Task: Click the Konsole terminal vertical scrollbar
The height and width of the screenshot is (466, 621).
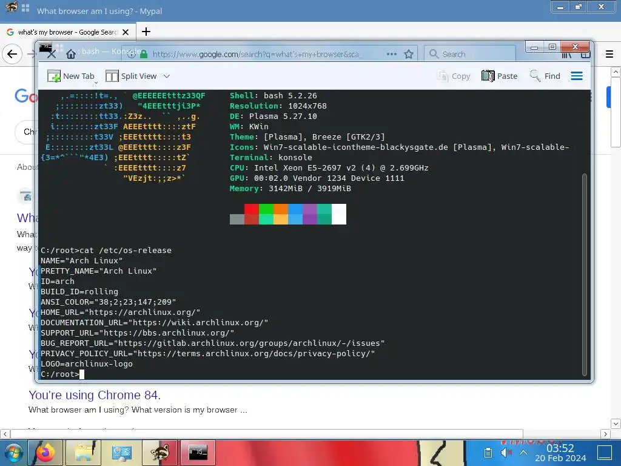Action: click(584, 274)
